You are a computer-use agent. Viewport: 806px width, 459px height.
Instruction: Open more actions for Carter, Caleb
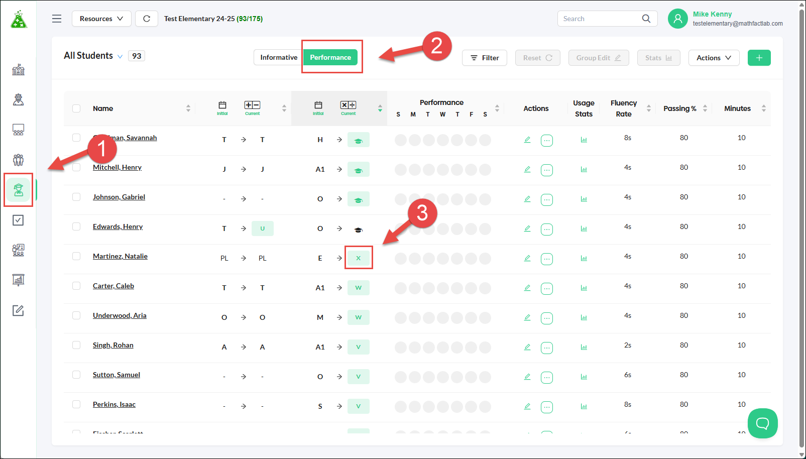pos(547,289)
